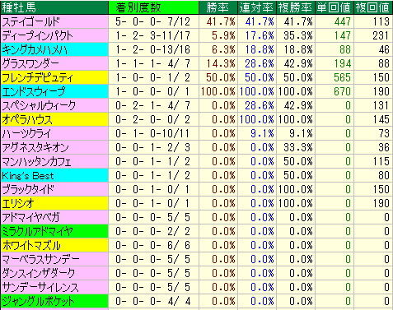Select the アドマイヤベガ sire name
Screen dimensions: 393x310
pyautogui.click(x=30, y=217)
